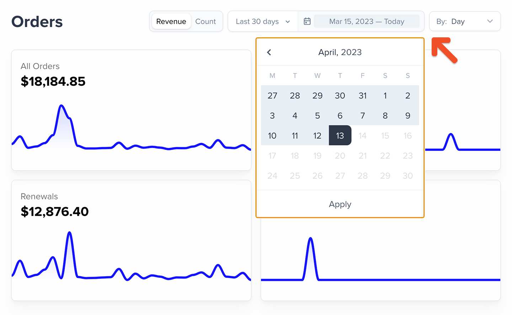
Task: Click the Orders page heading
Action: [37, 21]
